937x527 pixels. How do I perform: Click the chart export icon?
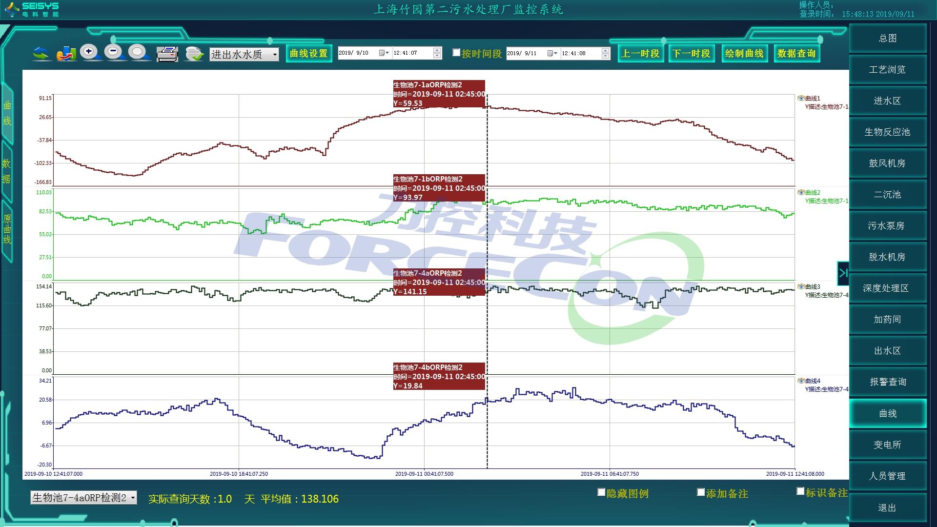[66, 54]
